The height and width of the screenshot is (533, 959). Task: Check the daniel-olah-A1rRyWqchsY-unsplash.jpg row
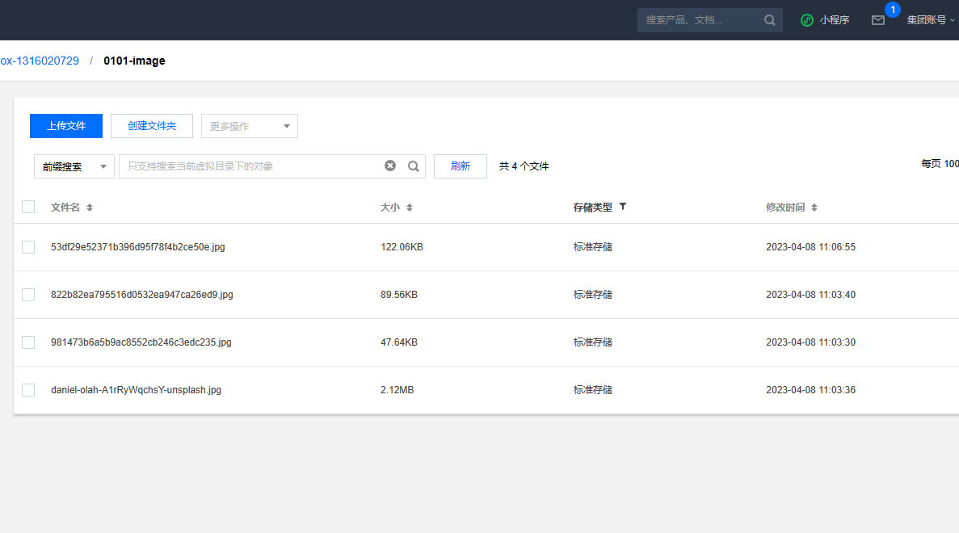pos(28,390)
